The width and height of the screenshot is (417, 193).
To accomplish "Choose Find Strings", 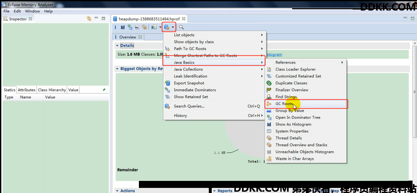I will 306,97.
